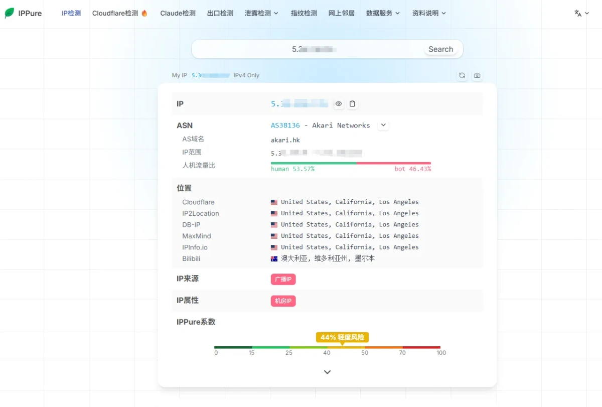Click the Cloudflare location row
Viewport: 602px width, 407px height.
click(327, 202)
